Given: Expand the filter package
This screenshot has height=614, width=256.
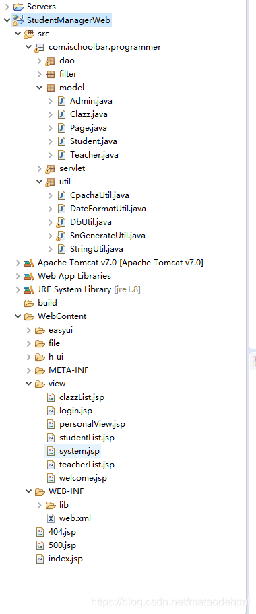Looking at the screenshot, I should click(x=39, y=74).
